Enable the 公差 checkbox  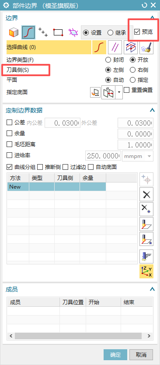9,123
